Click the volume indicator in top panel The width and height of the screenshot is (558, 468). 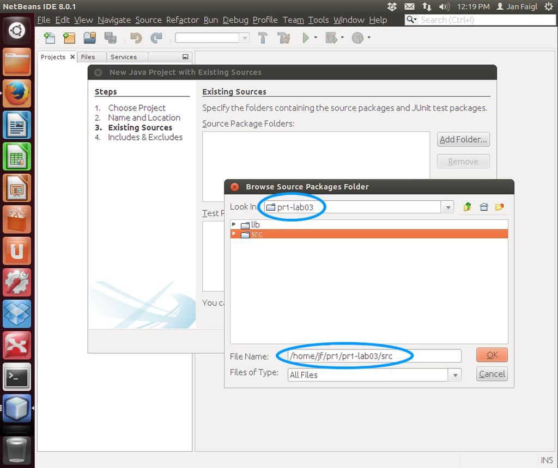pos(444,7)
